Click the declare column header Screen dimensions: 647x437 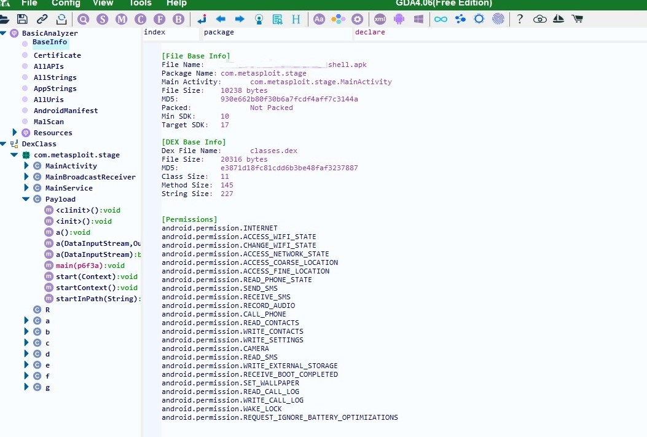click(500, 32)
